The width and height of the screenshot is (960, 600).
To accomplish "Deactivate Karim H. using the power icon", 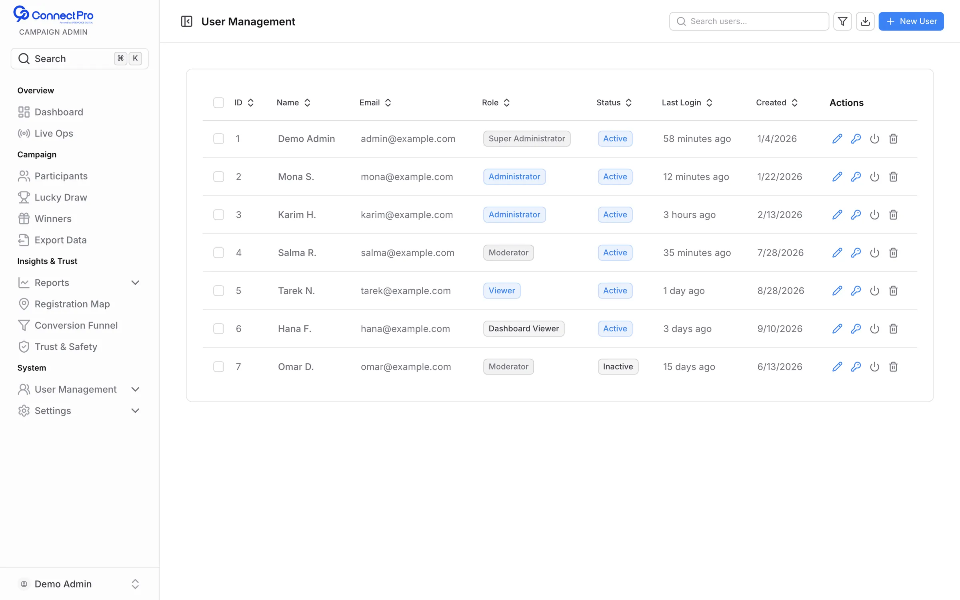I will [875, 215].
